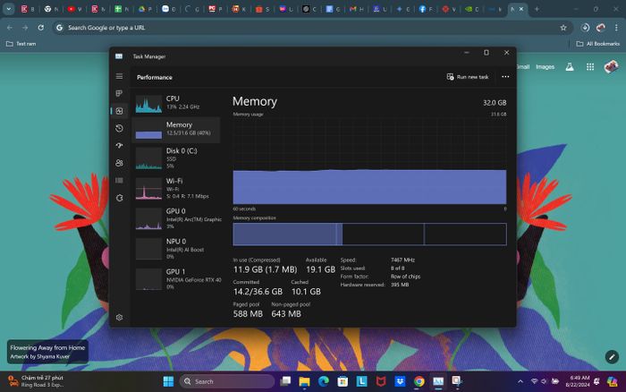Switch to Chrome via taskbar icon
The width and height of the screenshot is (626, 392).
coord(419,381)
